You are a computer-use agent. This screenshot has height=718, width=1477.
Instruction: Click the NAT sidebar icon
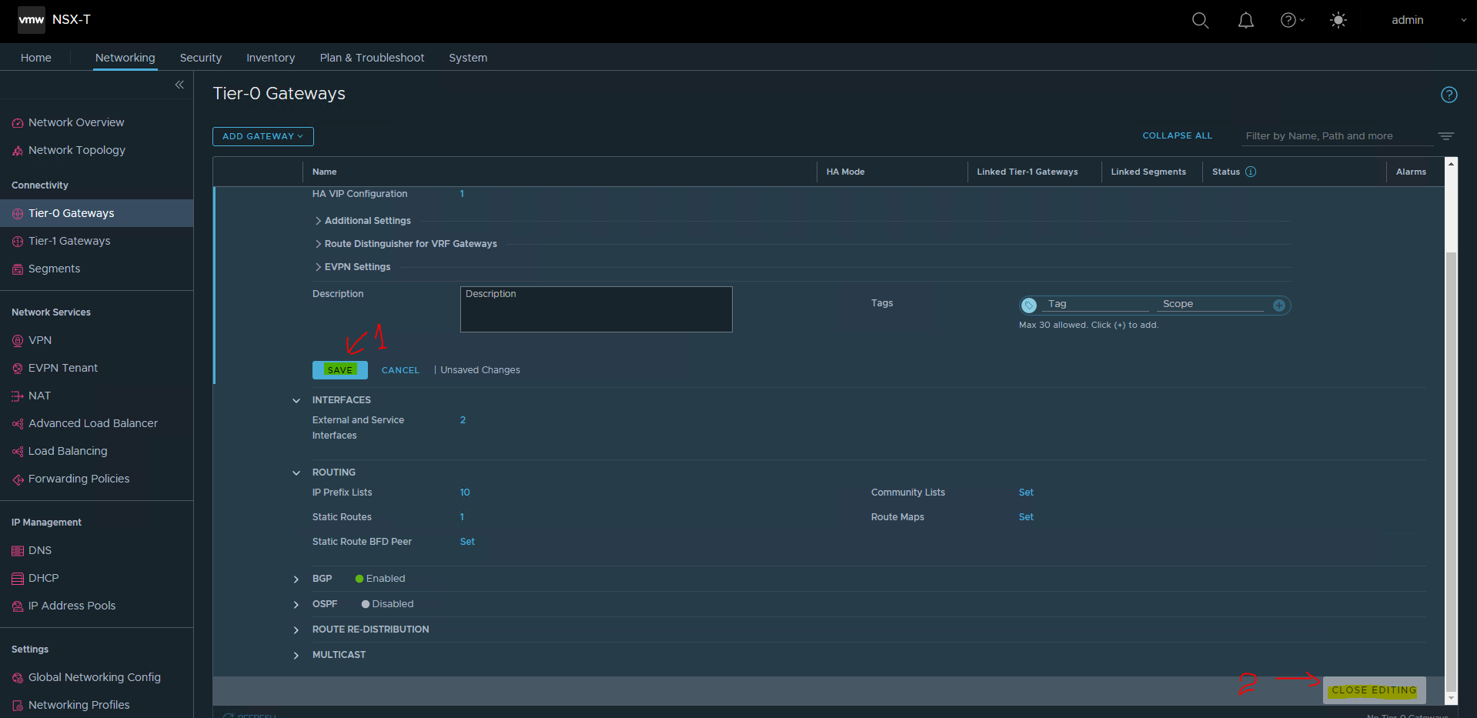tap(18, 396)
